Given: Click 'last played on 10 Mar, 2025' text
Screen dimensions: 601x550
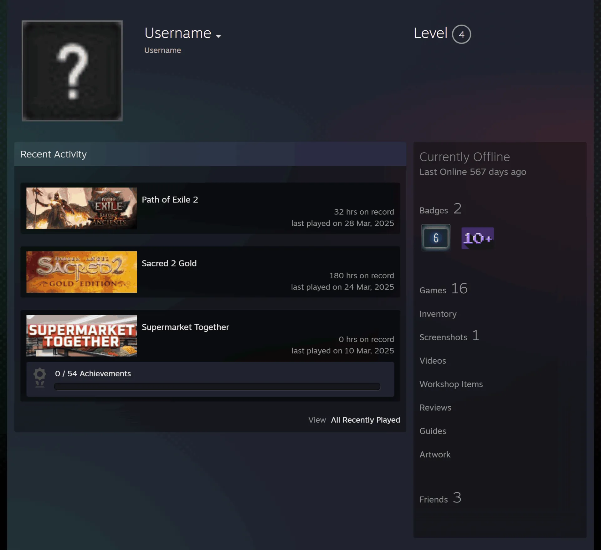Looking at the screenshot, I should [342, 351].
